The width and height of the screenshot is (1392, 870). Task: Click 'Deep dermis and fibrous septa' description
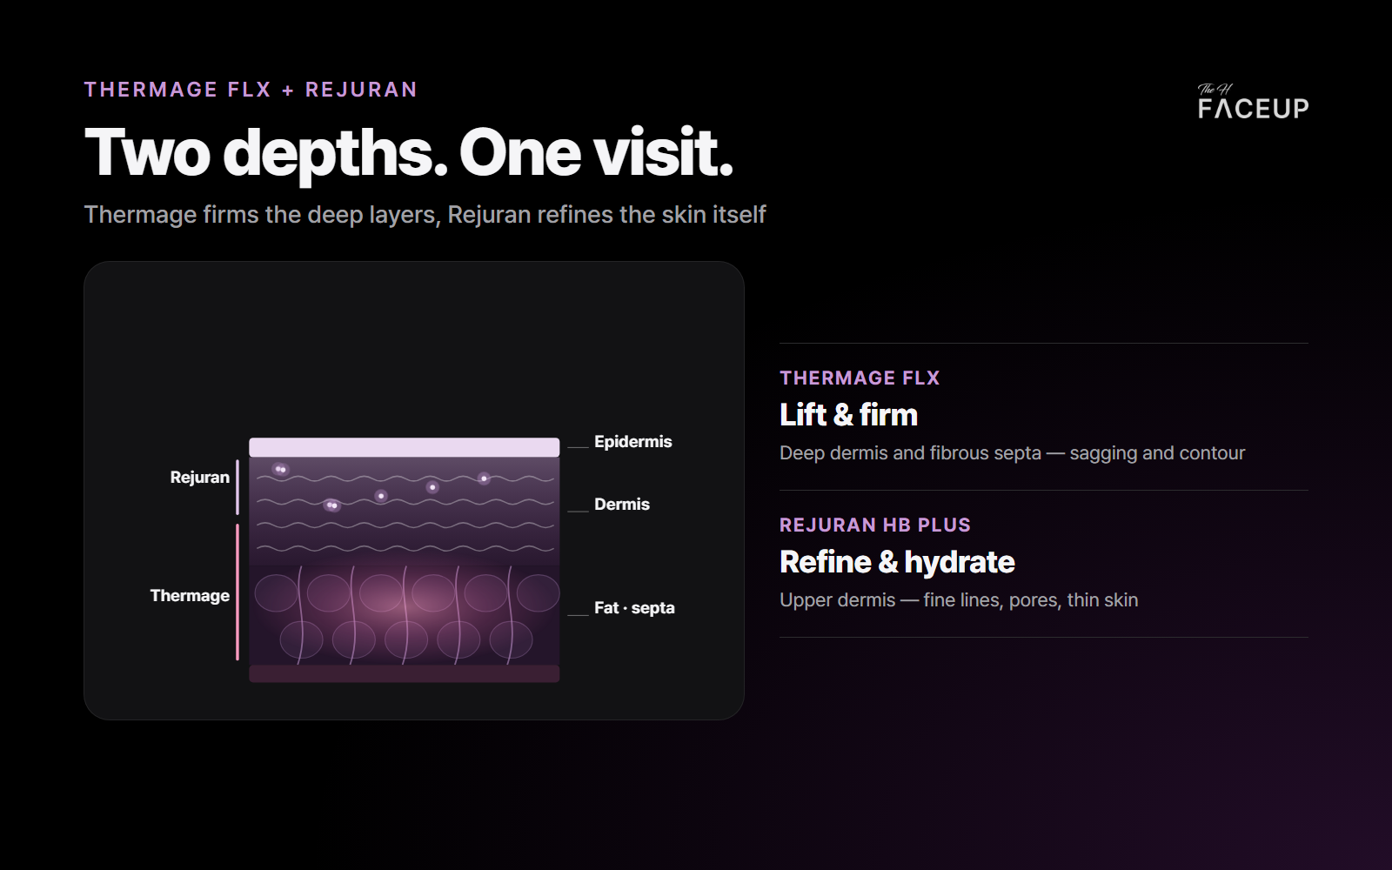pyautogui.click(x=1012, y=453)
